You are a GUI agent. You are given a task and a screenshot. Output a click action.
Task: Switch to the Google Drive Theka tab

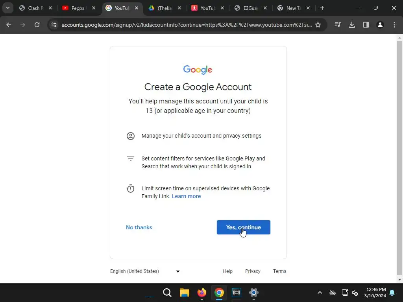(x=165, y=8)
